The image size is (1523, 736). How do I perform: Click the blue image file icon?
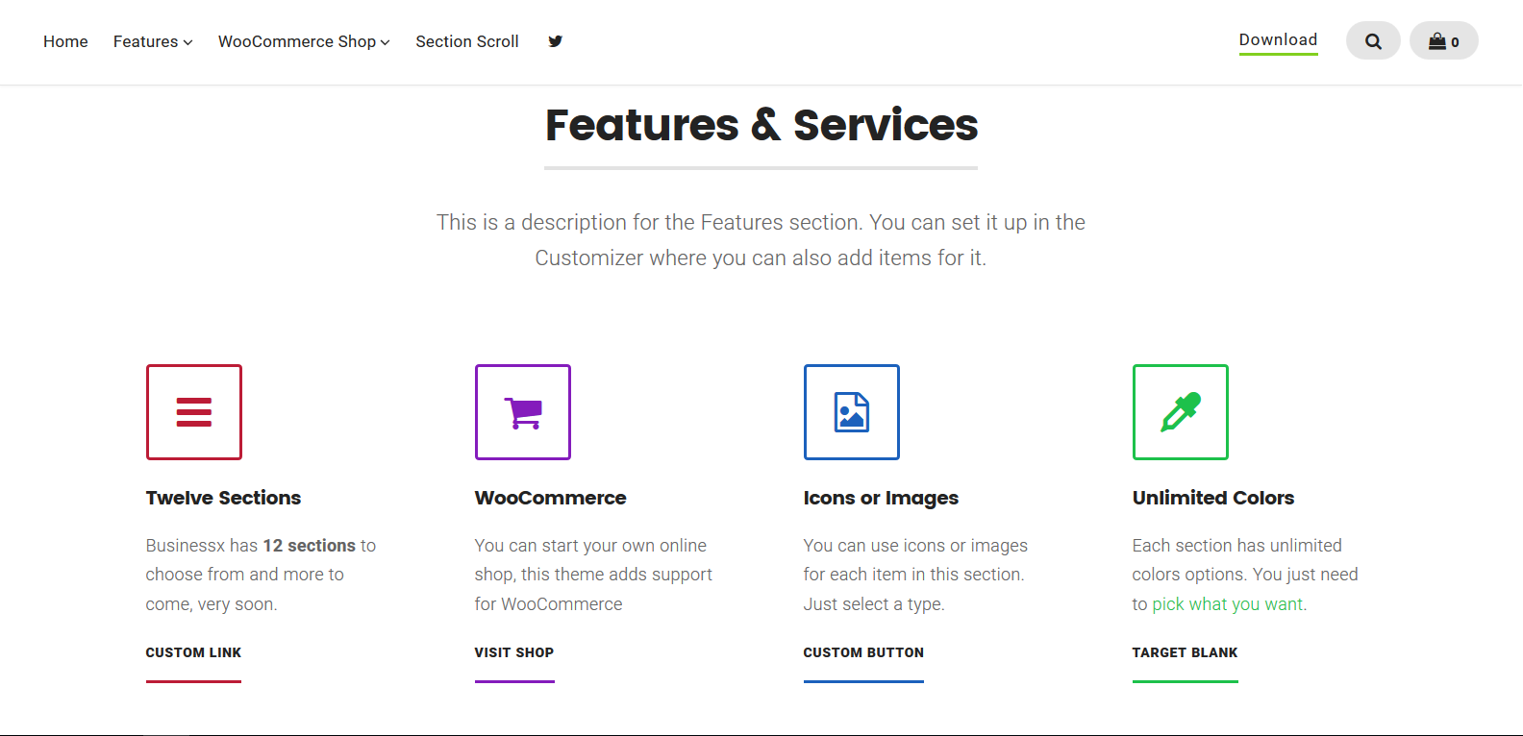(x=852, y=412)
